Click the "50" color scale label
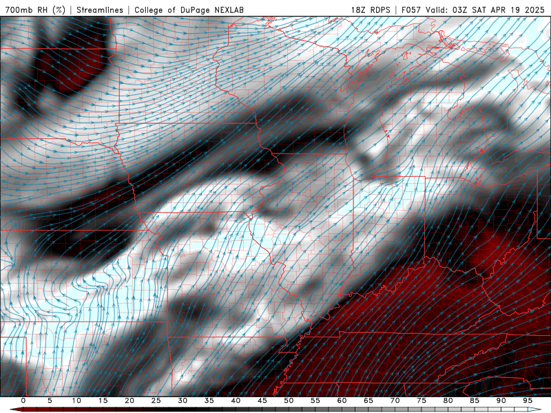 click(289, 401)
